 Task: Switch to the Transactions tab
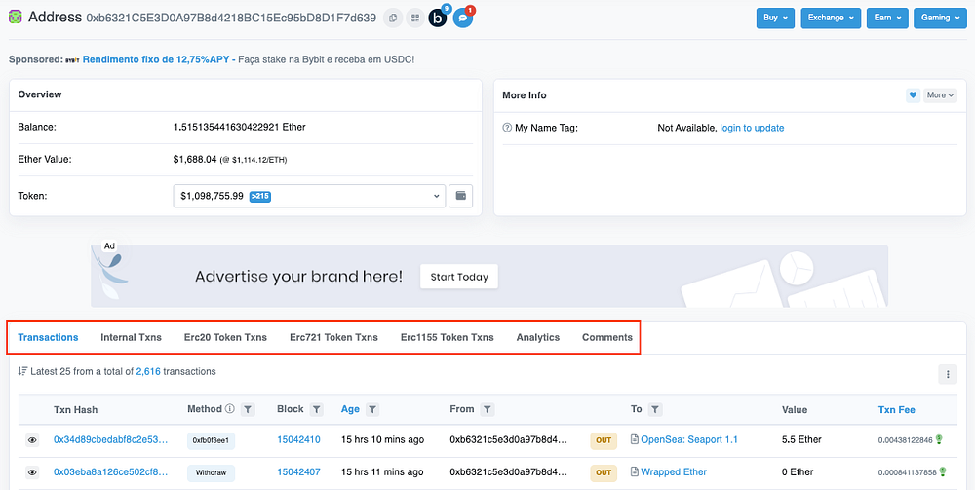[48, 337]
